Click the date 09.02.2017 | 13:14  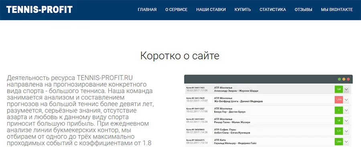[x=197, y=143]
